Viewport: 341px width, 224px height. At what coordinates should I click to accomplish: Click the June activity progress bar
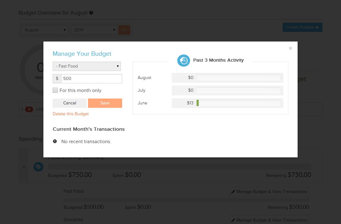tap(238, 103)
